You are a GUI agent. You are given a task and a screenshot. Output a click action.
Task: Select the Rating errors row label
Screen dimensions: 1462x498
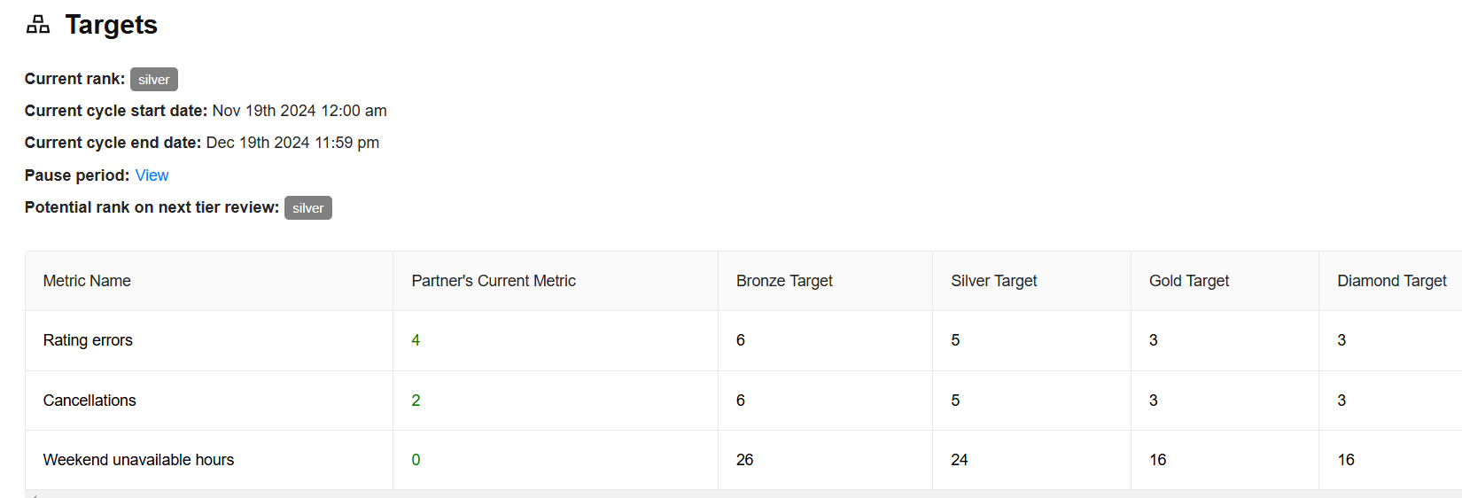coord(88,340)
